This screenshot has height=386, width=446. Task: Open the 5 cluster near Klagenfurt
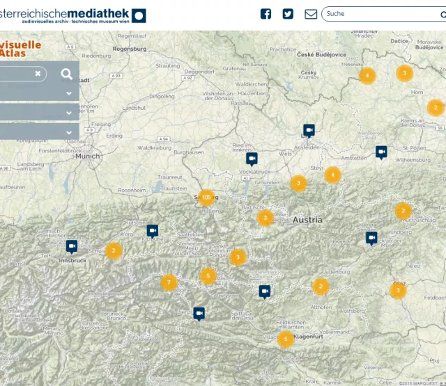click(x=285, y=339)
